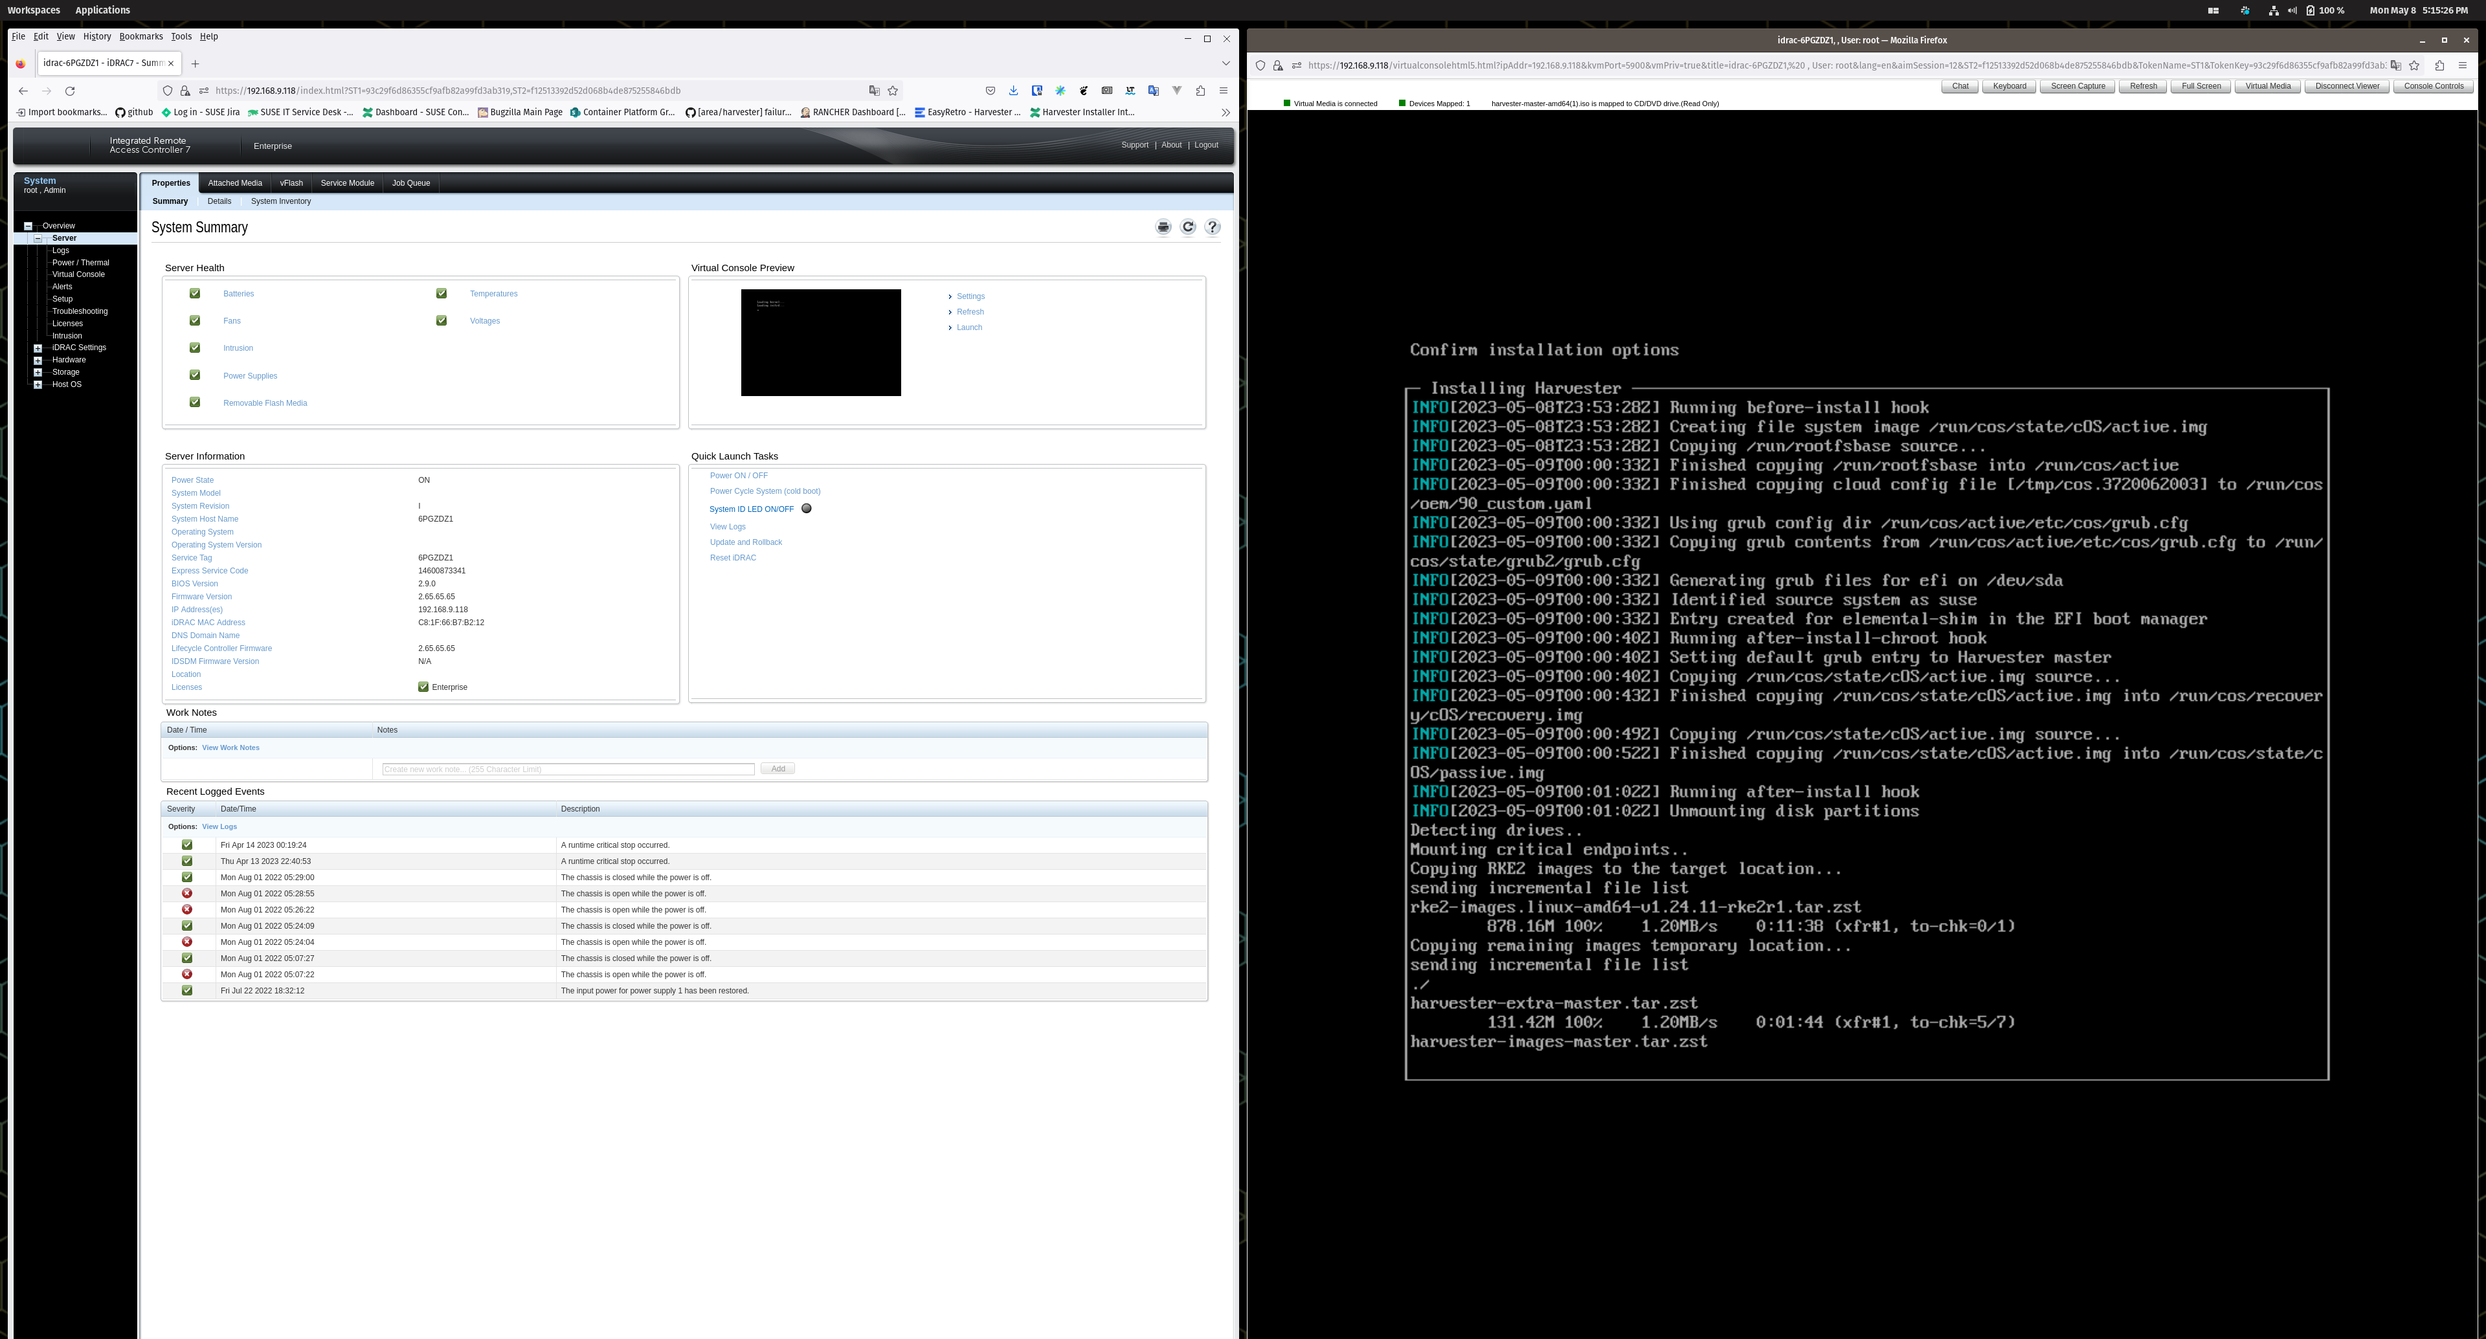Click the LanguageTool LT toolbar icon
Image resolution: width=2486 pixels, height=1339 pixels.
tap(1129, 90)
